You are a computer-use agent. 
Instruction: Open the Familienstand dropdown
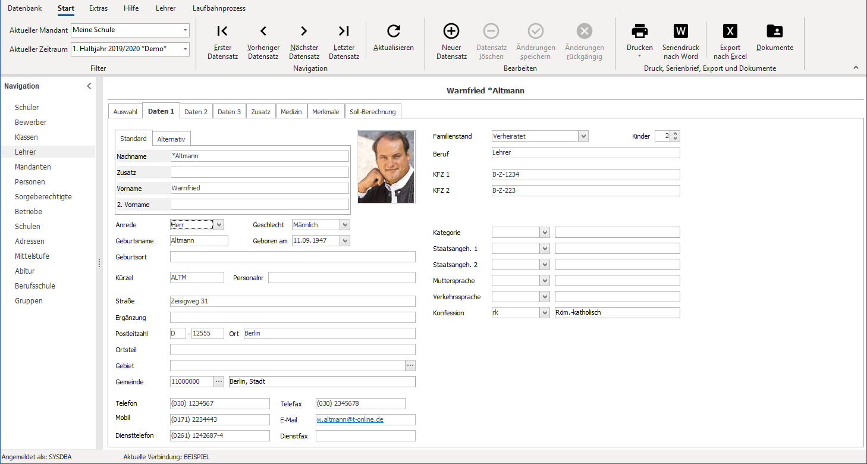[x=583, y=136]
